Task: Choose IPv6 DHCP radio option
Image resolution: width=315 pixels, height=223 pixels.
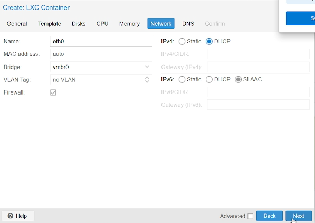Action: (209, 79)
